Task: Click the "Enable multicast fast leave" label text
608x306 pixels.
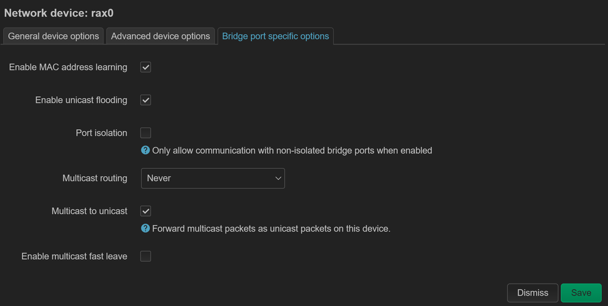Action: pos(74,256)
